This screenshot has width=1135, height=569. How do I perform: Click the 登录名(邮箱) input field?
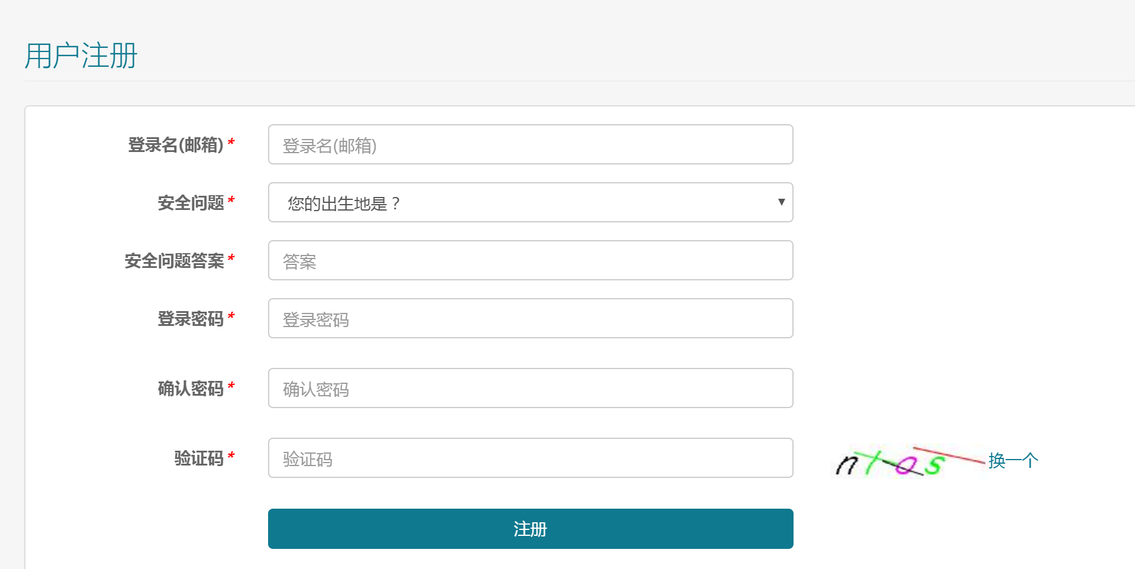530,144
